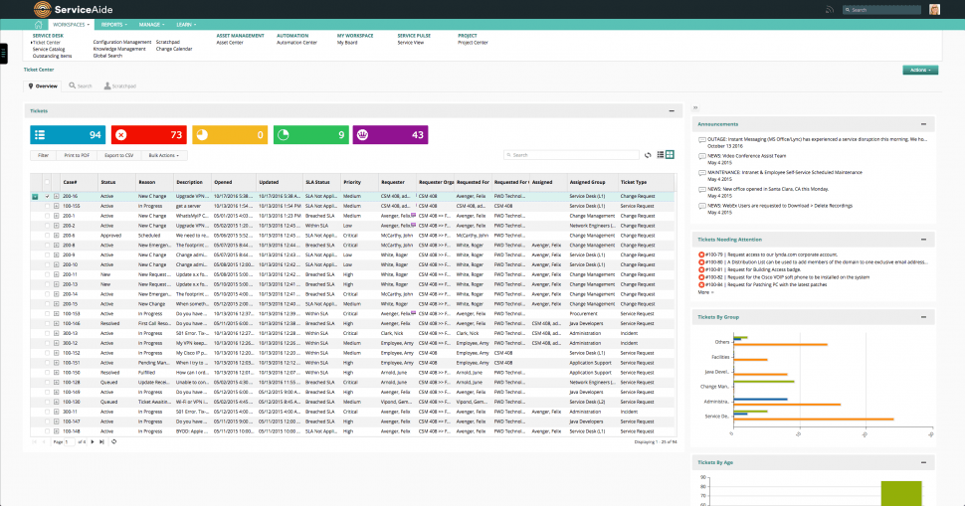This screenshot has height=506, width=965.
Task: Open user profile avatar in top right
Action: pyautogui.click(x=934, y=9)
